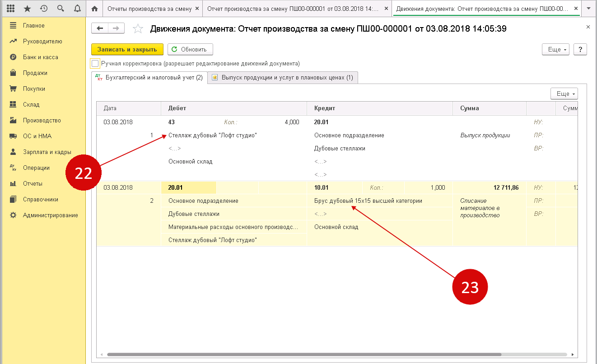Open the History clock icon
This screenshot has width=597, height=364.
pos(44,9)
